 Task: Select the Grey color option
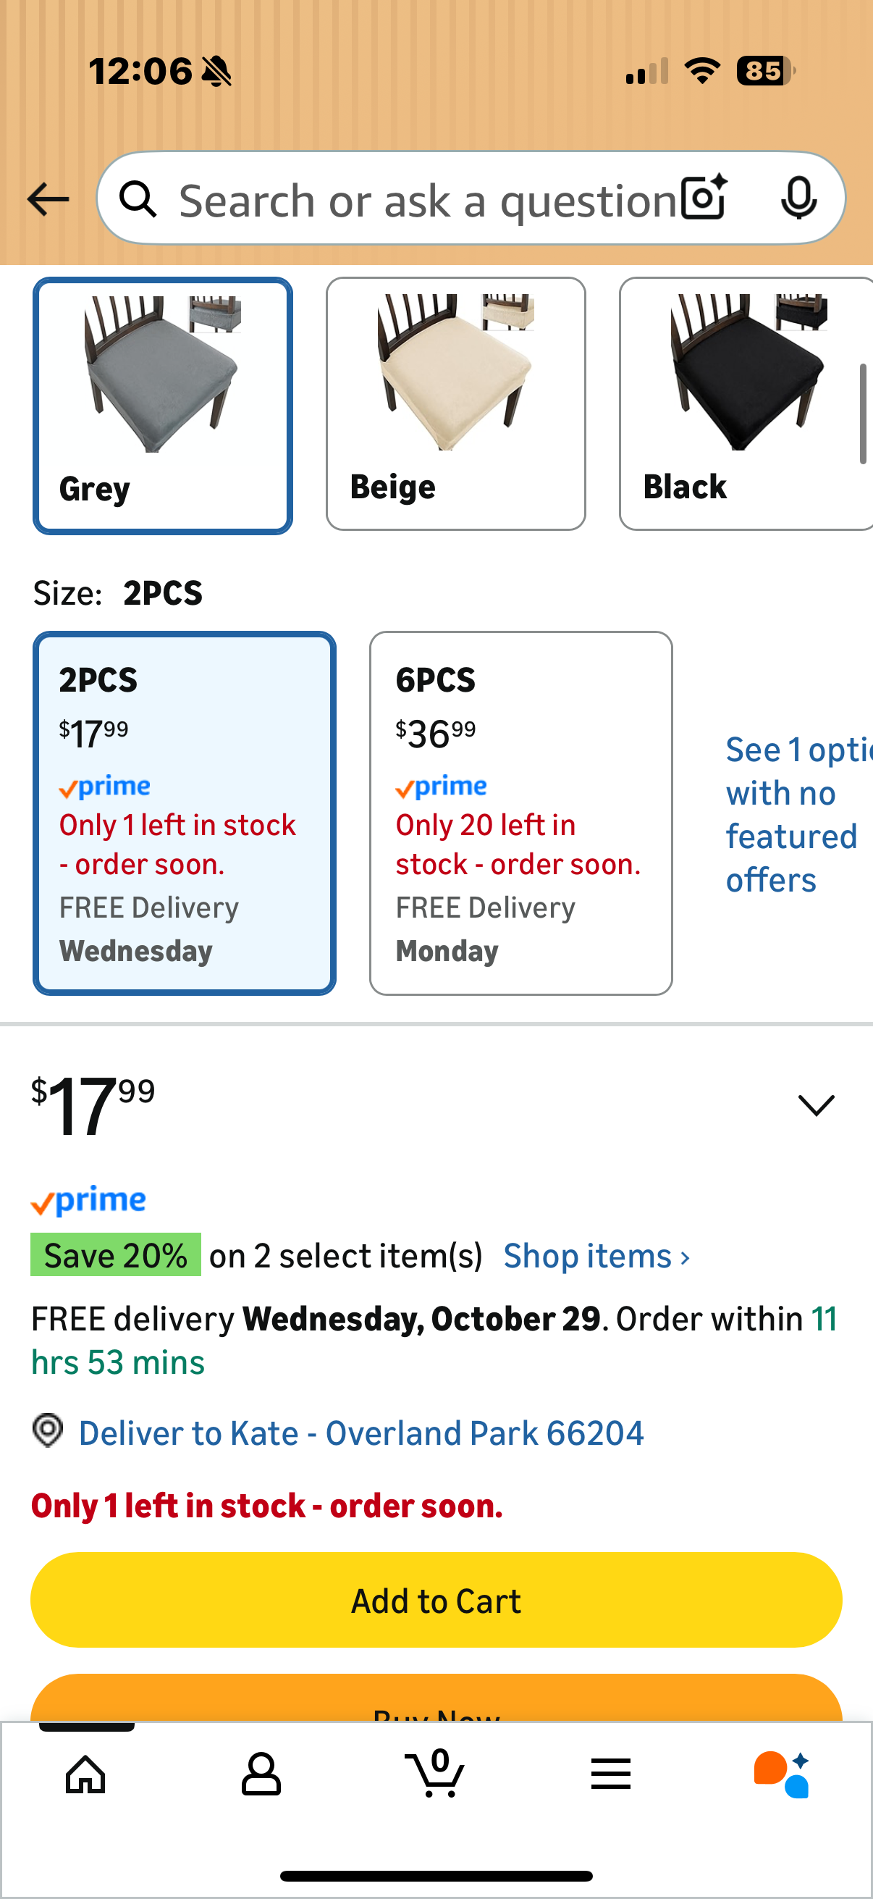point(163,406)
